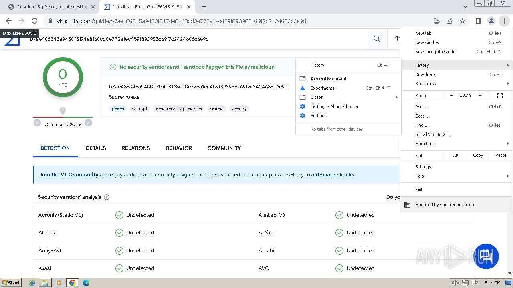Open the COMMUNITY tab
The width and height of the screenshot is (513, 288).
tap(224, 148)
